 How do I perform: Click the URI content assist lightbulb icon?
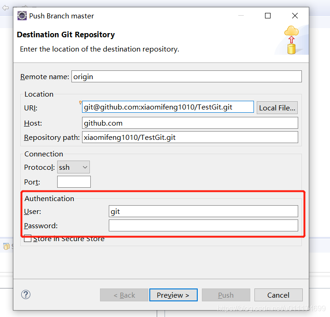pyautogui.click(x=80, y=103)
